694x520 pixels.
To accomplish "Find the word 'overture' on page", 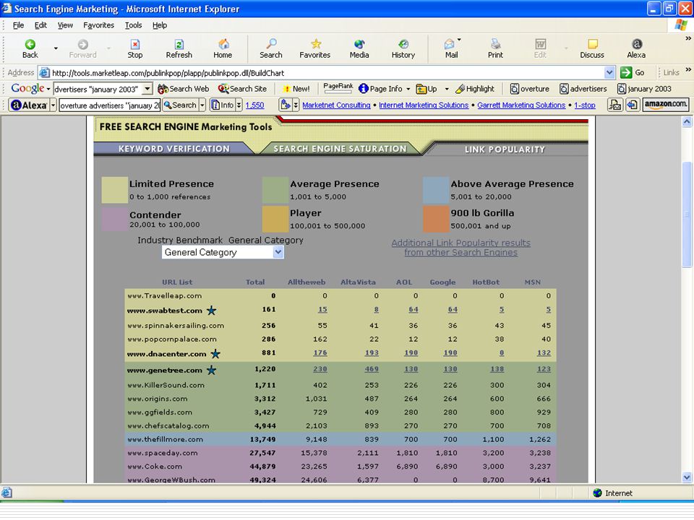I will coord(530,89).
